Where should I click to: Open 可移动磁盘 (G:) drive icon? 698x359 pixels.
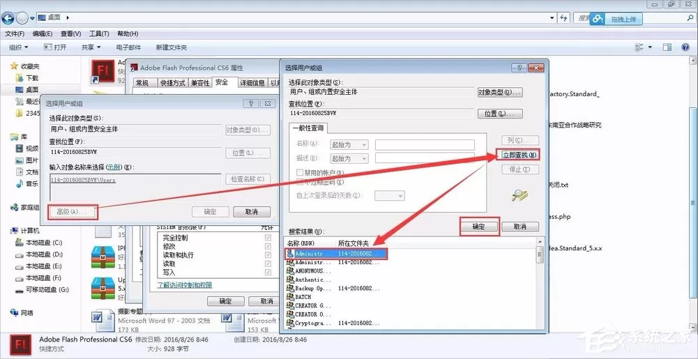[19, 290]
